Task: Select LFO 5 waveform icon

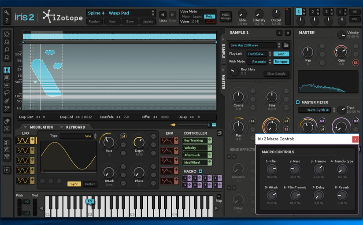Action: (x=23, y=181)
